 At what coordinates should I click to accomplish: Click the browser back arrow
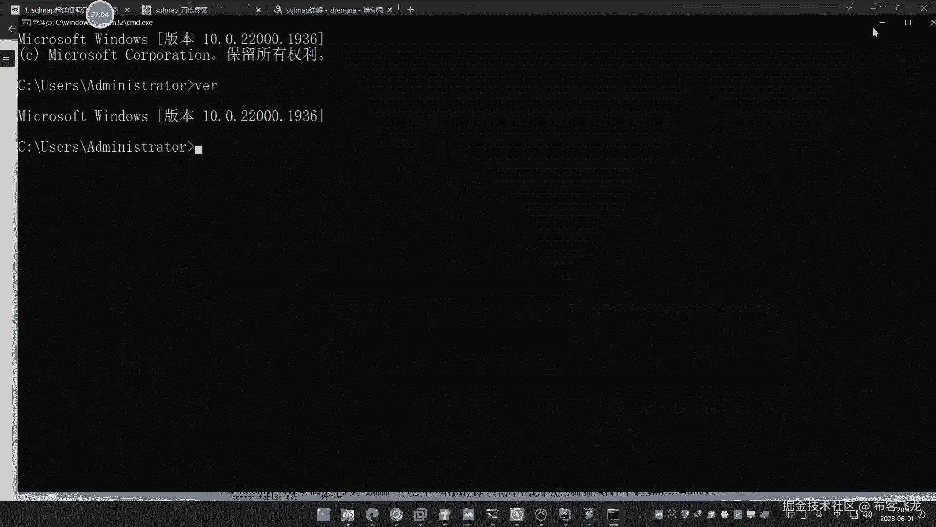pyautogui.click(x=12, y=29)
